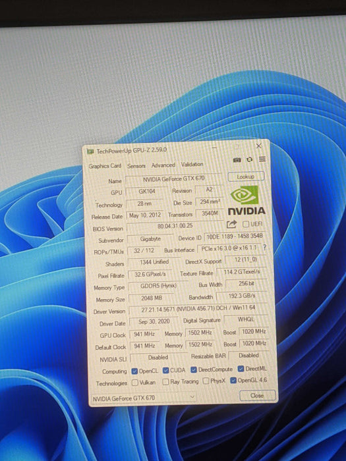Click the Release Date May 10, 2012

click(x=145, y=215)
